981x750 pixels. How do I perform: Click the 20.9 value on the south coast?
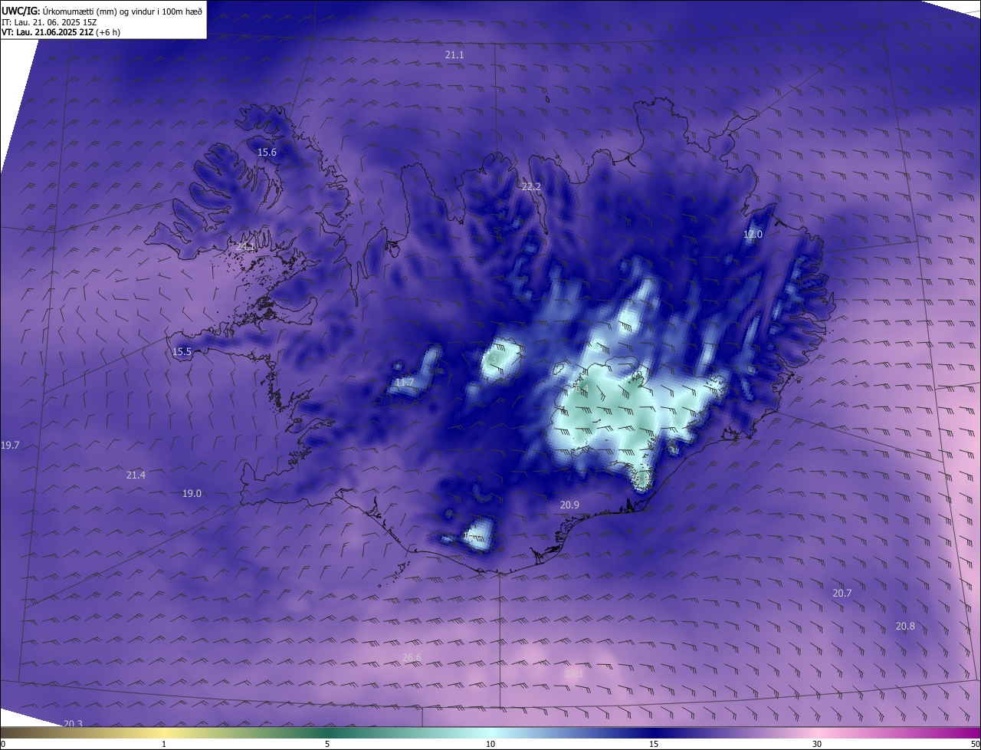[x=569, y=505]
